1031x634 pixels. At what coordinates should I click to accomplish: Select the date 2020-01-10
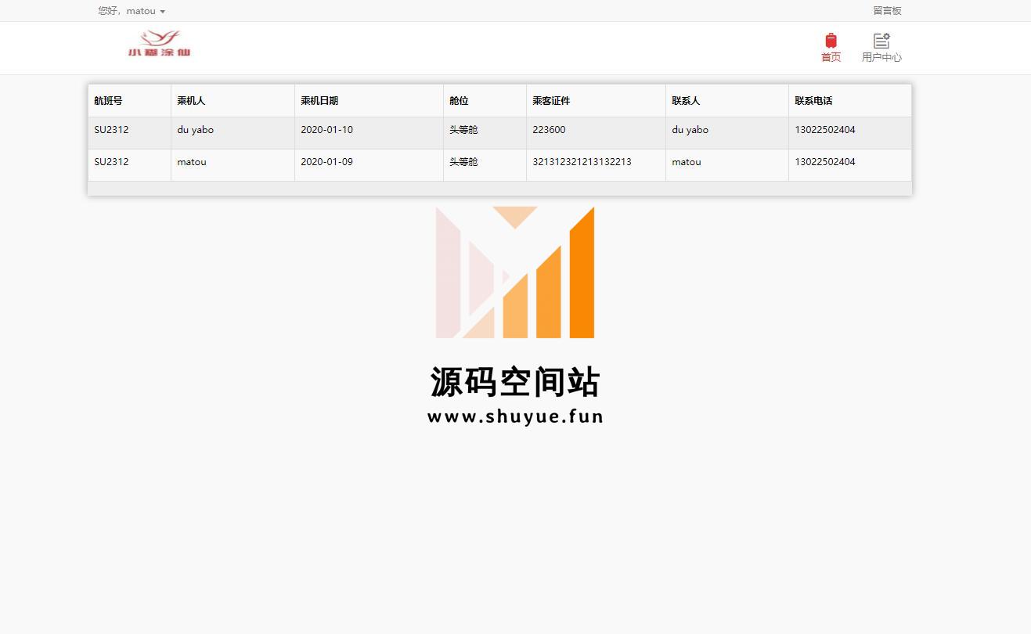326,130
